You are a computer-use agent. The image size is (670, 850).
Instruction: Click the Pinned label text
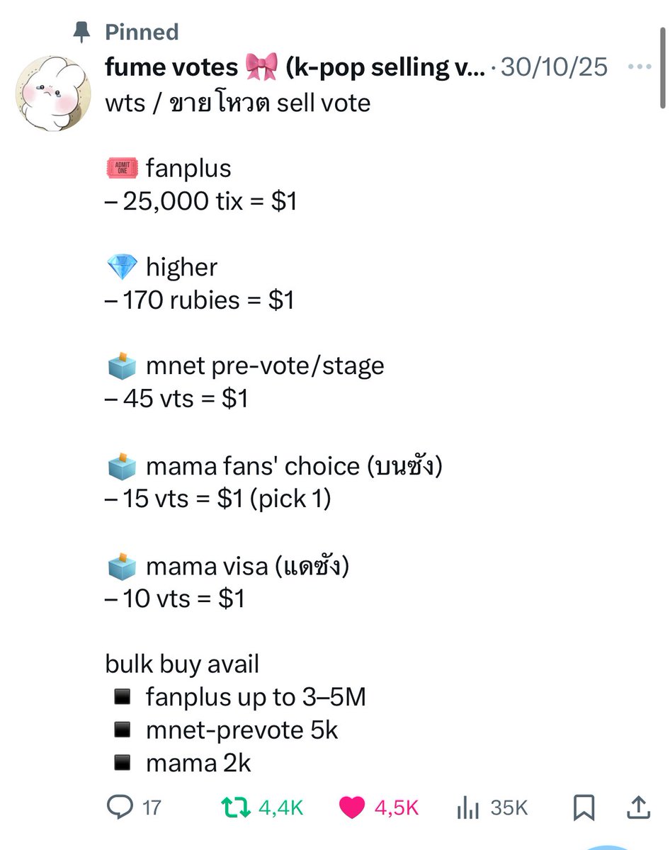pos(142,32)
